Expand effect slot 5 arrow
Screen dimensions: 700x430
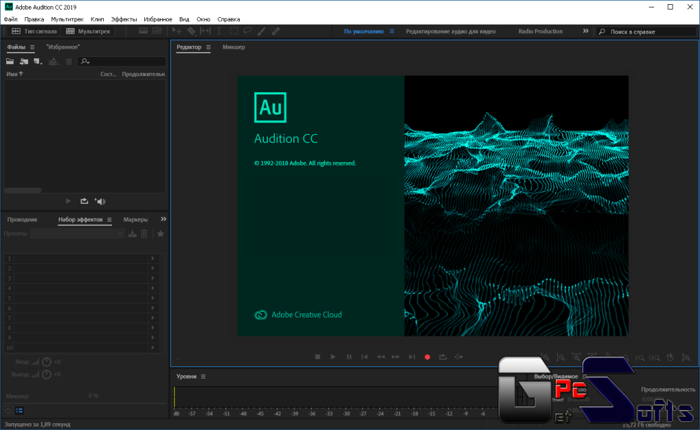click(152, 298)
